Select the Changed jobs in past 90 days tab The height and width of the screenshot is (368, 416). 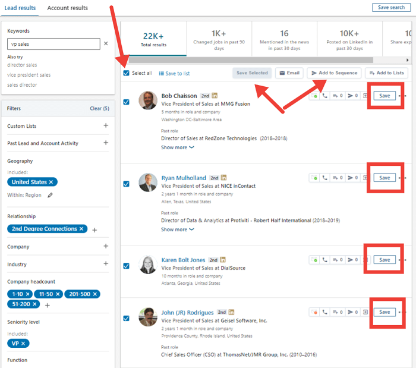(219, 38)
